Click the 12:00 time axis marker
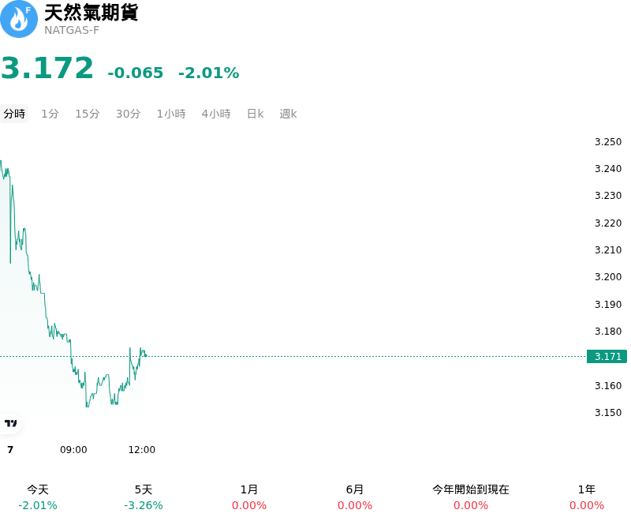Screen dimensions: 631x521 142,450
